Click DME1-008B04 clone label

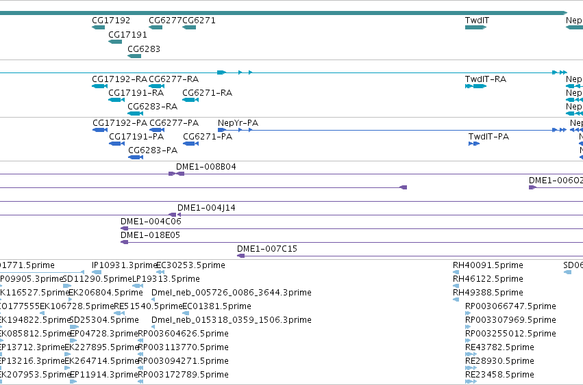pyautogui.click(x=206, y=167)
